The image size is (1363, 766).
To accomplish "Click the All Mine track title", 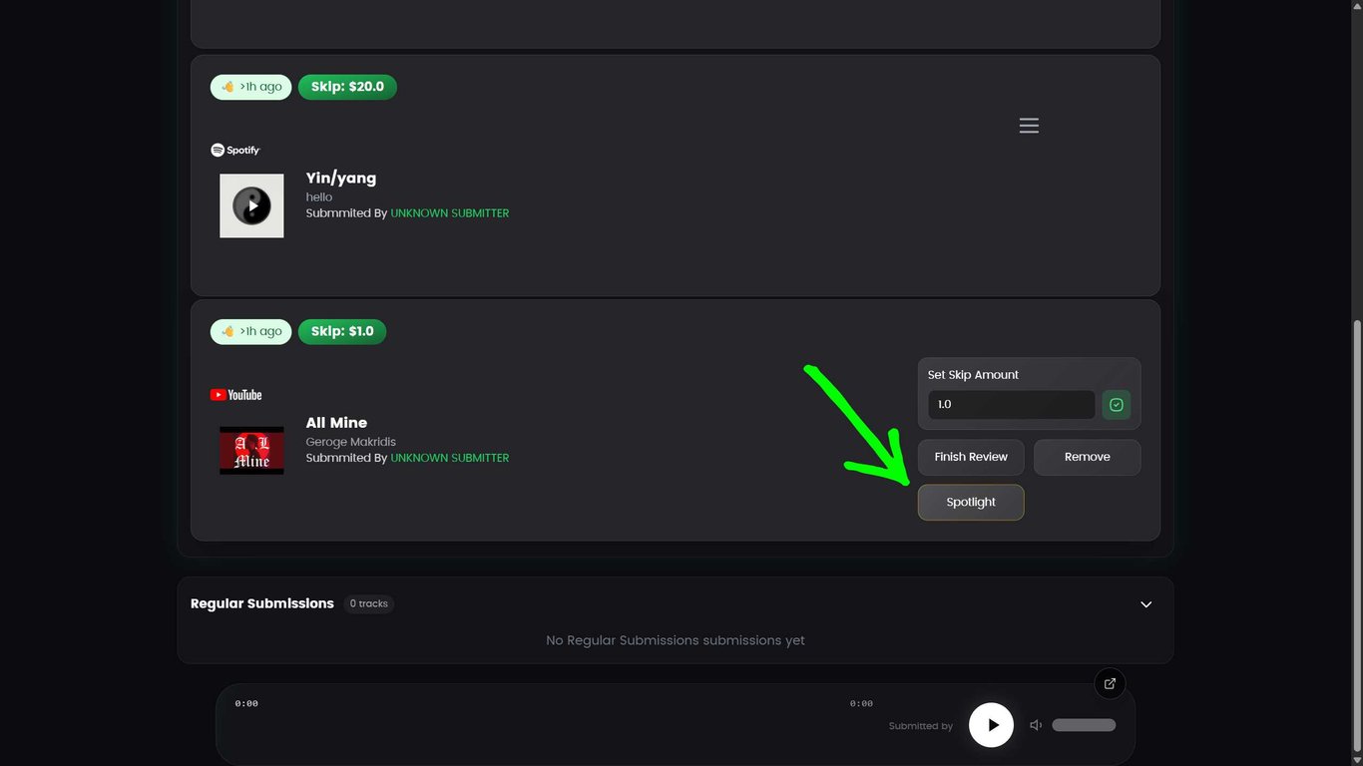I will [x=336, y=423].
